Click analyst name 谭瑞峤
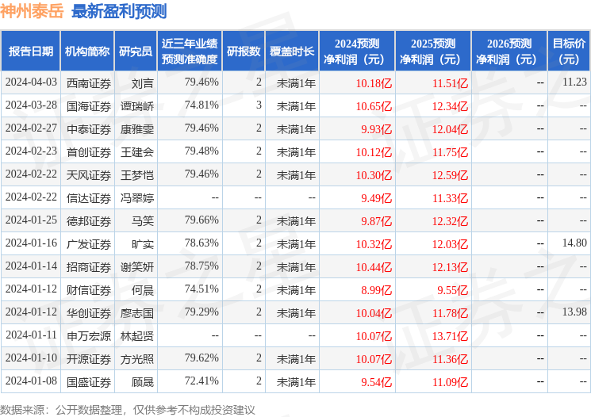 (137, 106)
